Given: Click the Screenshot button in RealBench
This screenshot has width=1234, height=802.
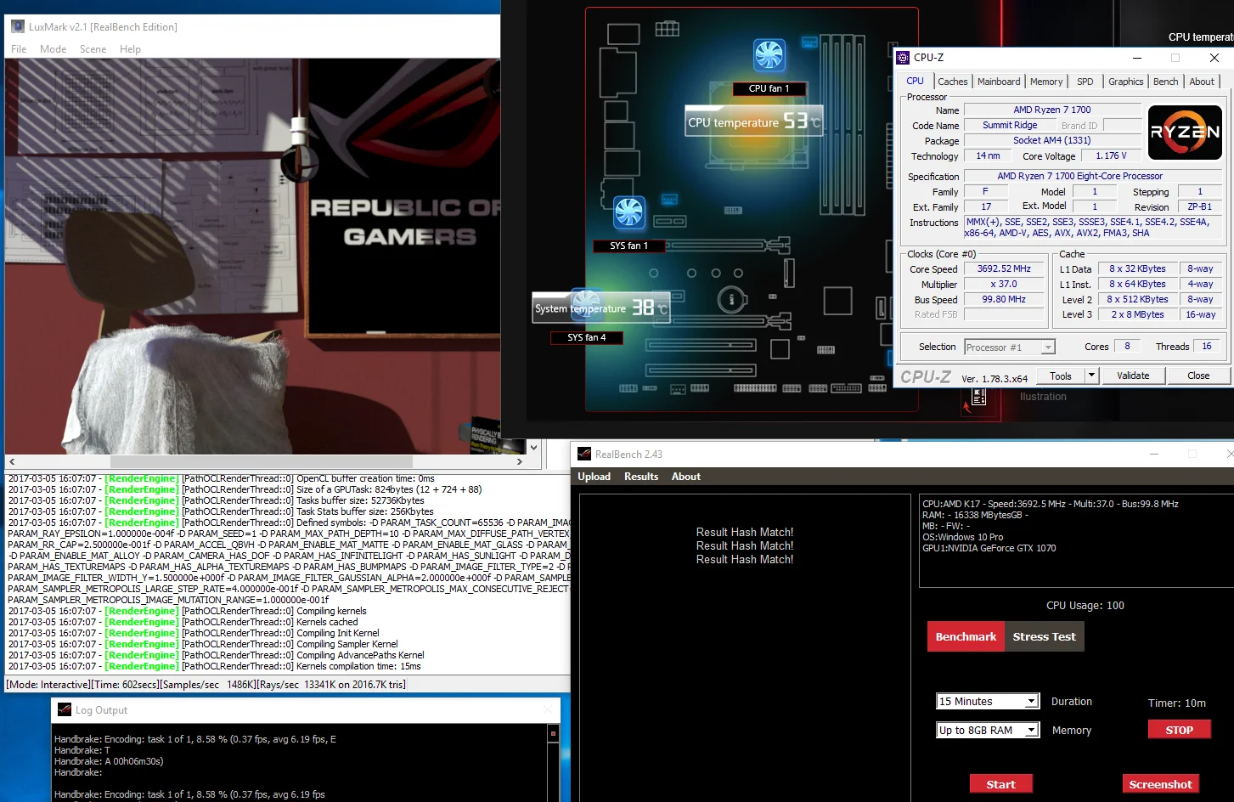Looking at the screenshot, I should point(1160,784).
